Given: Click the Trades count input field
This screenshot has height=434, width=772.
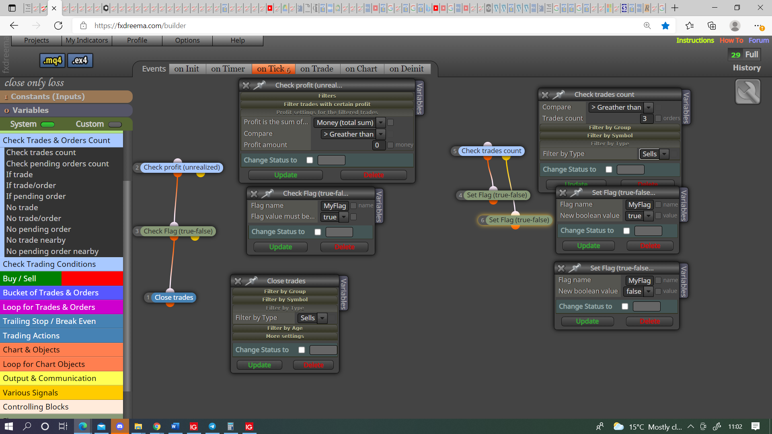Looking at the screenshot, I should (647, 119).
